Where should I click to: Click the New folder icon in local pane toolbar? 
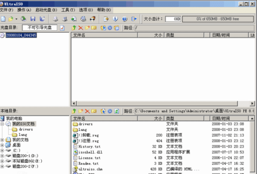click(x=81, y=111)
